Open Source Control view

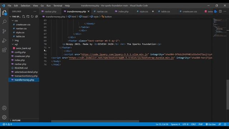(x=4, y=31)
